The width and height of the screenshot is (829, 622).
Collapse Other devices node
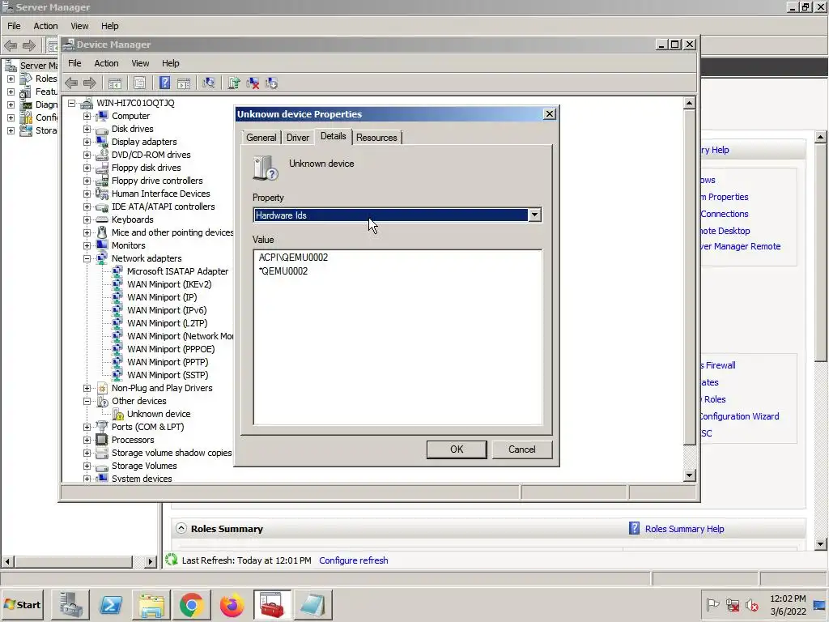[87, 401]
